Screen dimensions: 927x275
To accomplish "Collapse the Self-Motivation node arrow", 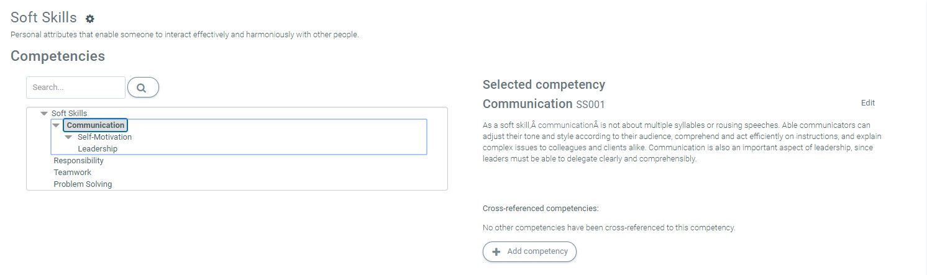I will point(68,137).
